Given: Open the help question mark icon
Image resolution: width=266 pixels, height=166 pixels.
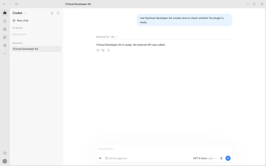Looking at the screenshot, I should [5, 153].
